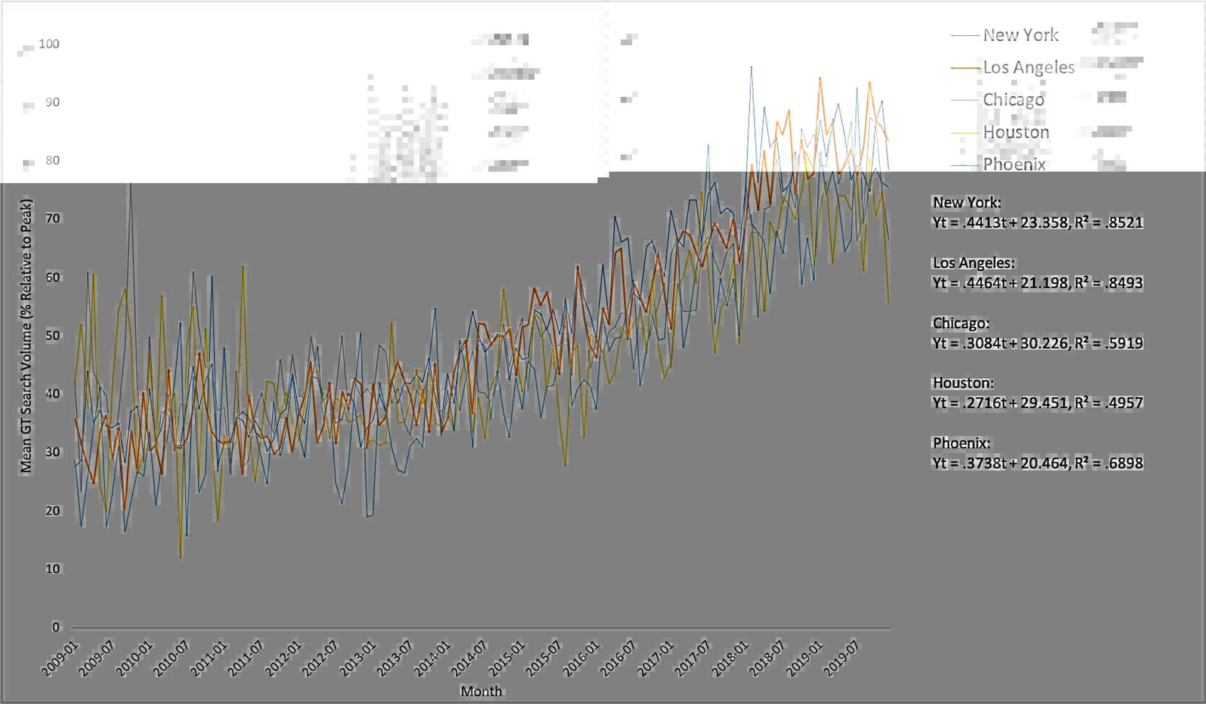
Task: Click the x-axis label 2015-07
Action: [x=543, y=658]
